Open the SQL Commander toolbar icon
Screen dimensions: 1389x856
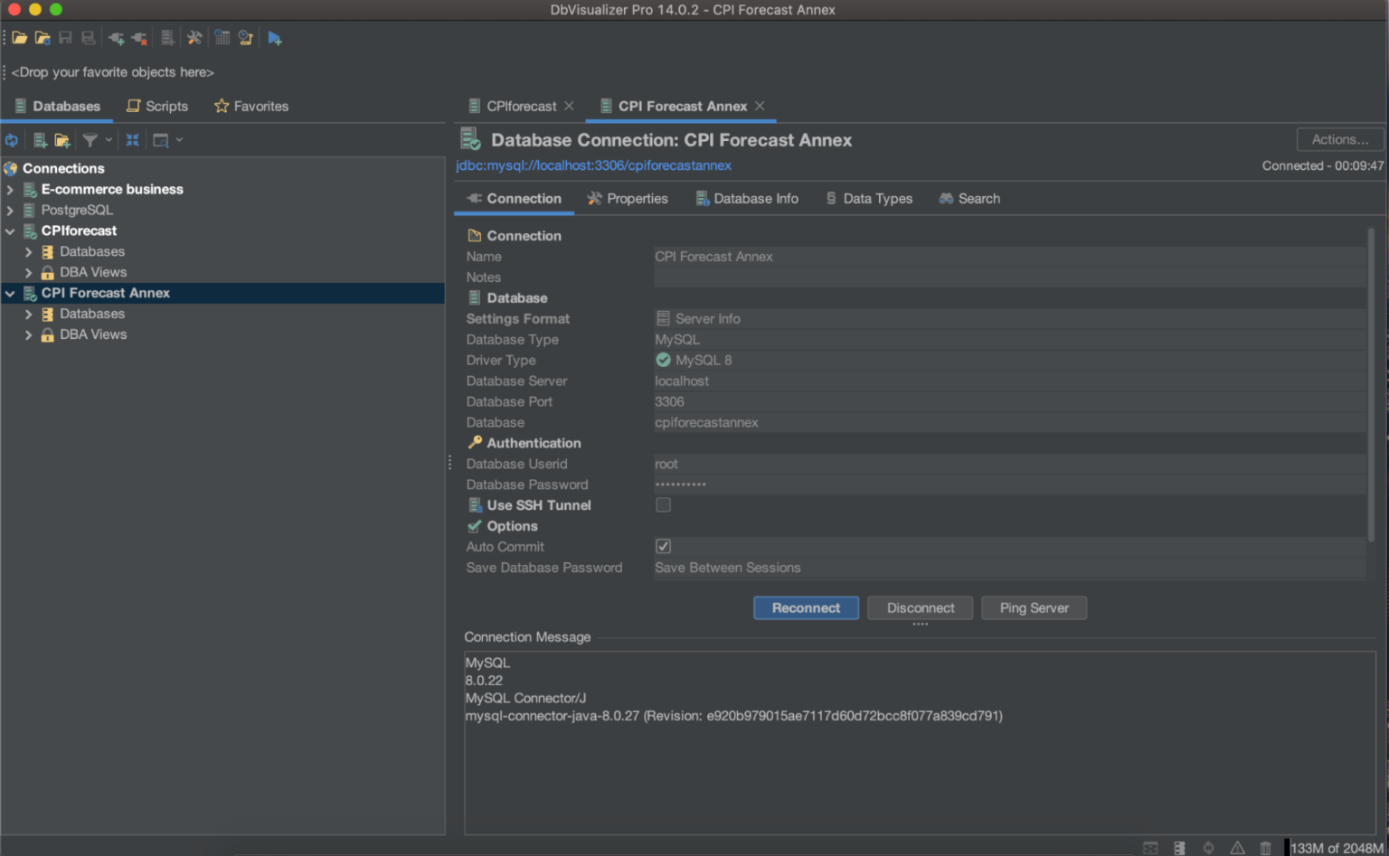tap(167, 37)
